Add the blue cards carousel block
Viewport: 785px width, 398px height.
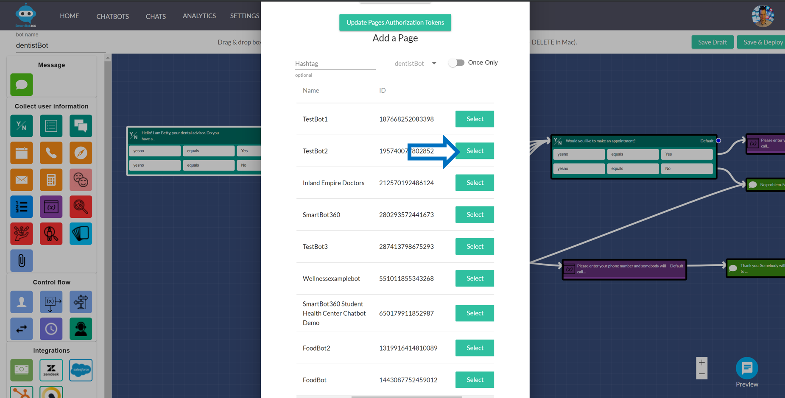pyautogui.click(x=81, y=234)
